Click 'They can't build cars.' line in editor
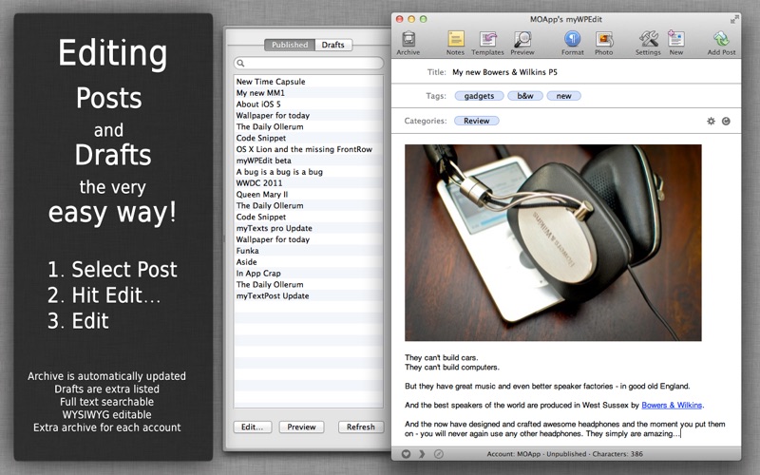Image resolution: width=760 pixels, height=475 pixels. (442, 358)
